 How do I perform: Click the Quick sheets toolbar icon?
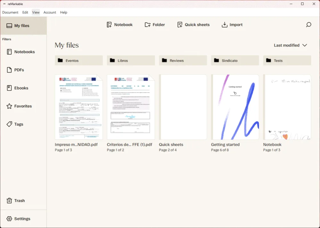click(180, 25)
